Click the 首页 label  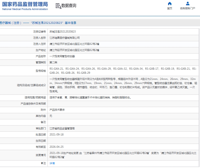170,8
